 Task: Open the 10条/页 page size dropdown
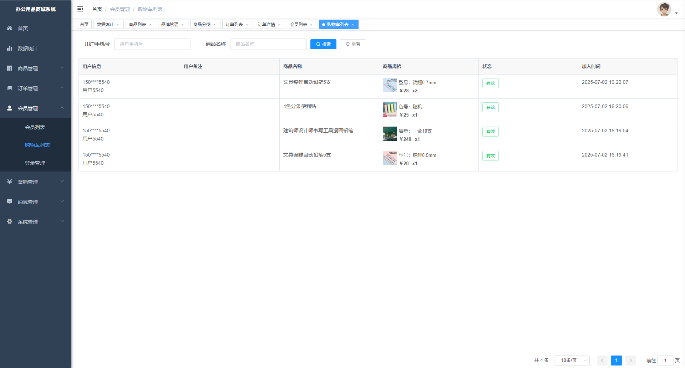point(572,360)
